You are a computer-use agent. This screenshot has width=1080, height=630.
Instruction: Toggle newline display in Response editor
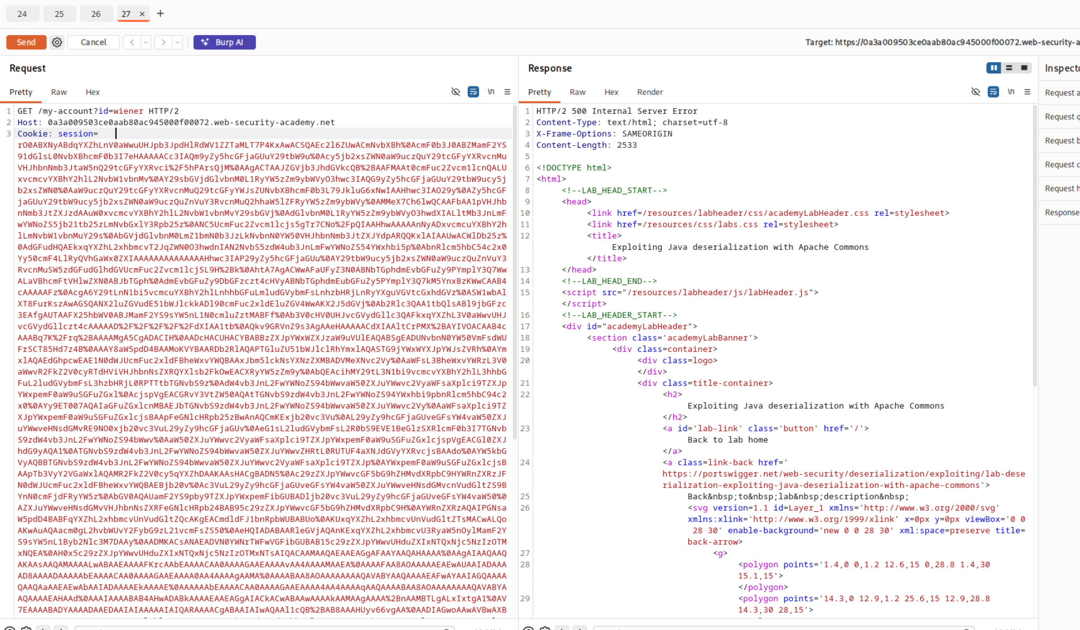point(1011,92)
